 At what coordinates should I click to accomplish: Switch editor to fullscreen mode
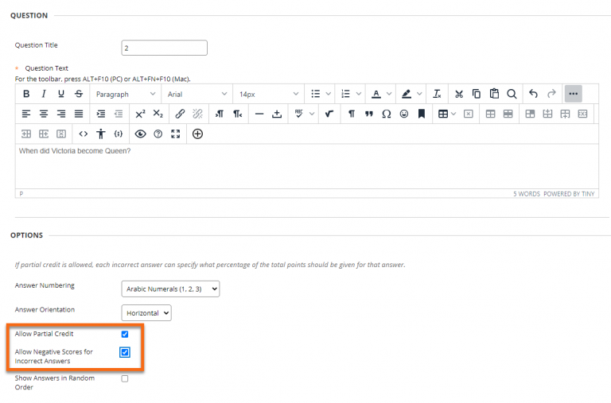pyautogui.click(x=175, y=134)
